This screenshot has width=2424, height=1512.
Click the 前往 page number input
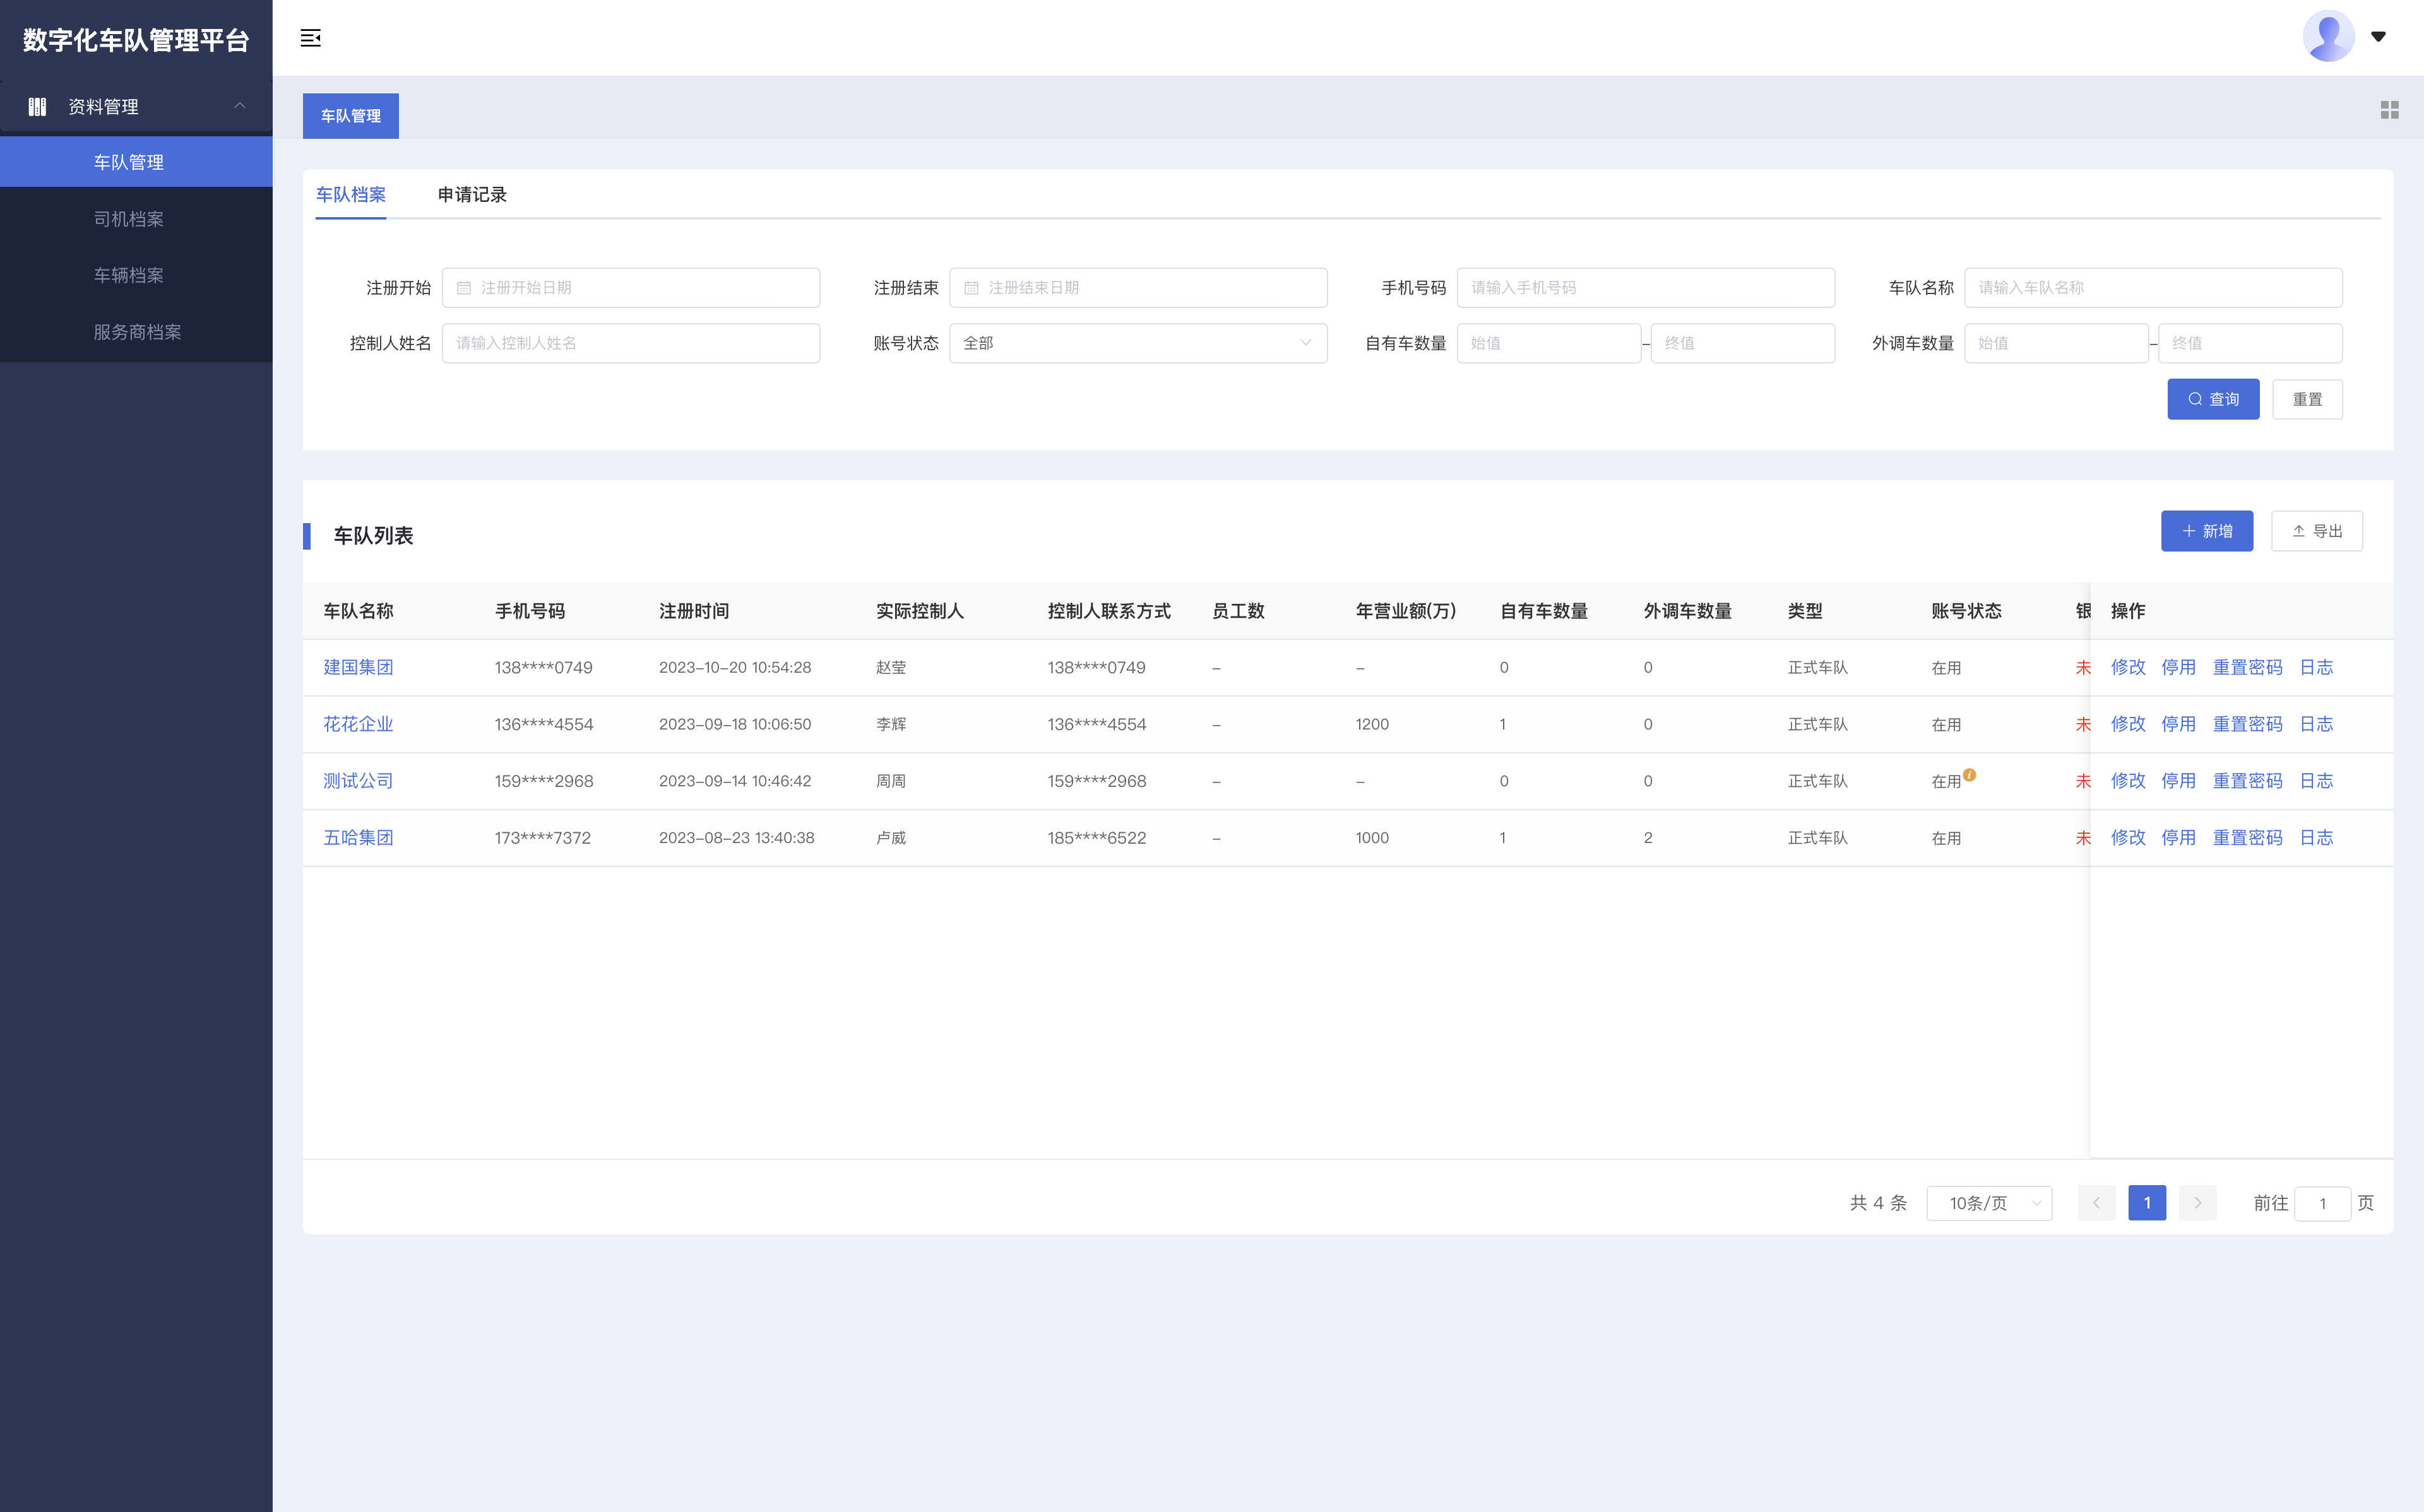[2322, 1204]
